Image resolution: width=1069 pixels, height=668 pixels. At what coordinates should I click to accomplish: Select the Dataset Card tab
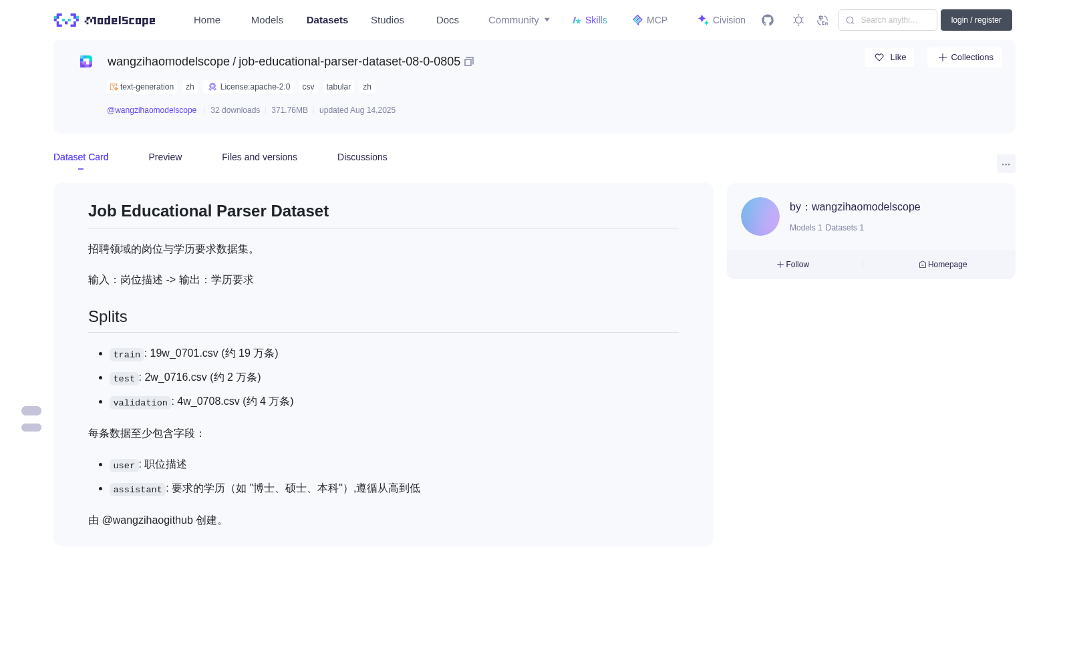click(x=81, y=157)
